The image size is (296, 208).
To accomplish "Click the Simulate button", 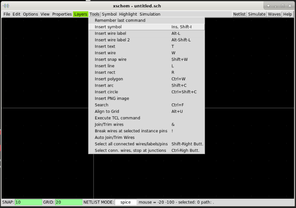I will coord(257,14).
